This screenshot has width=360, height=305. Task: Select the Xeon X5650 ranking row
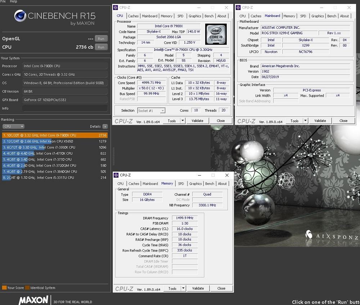tap(55, 141)
